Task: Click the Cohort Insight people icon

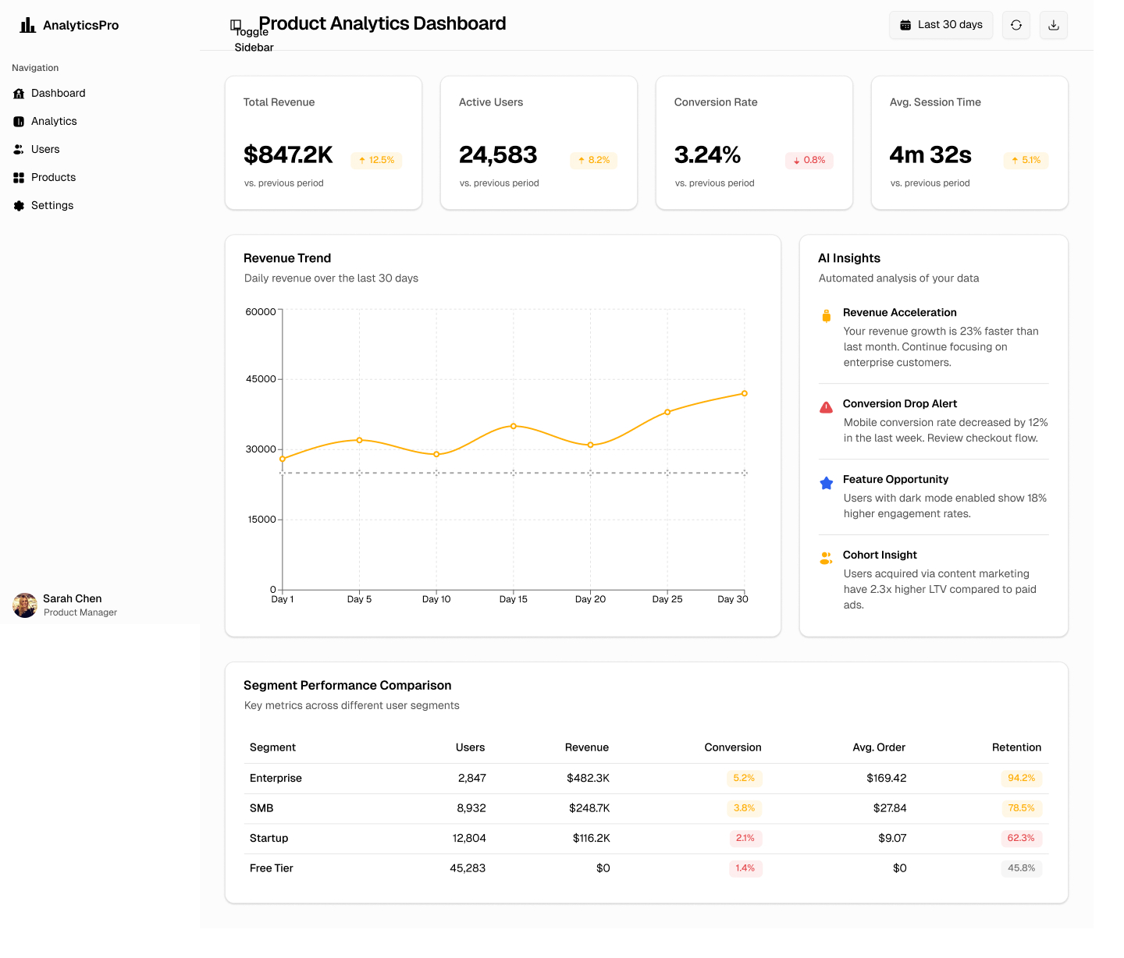Action: click(826, 559)
